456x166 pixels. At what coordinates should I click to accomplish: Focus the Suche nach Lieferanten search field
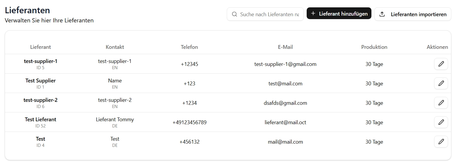tap(265, 14)
